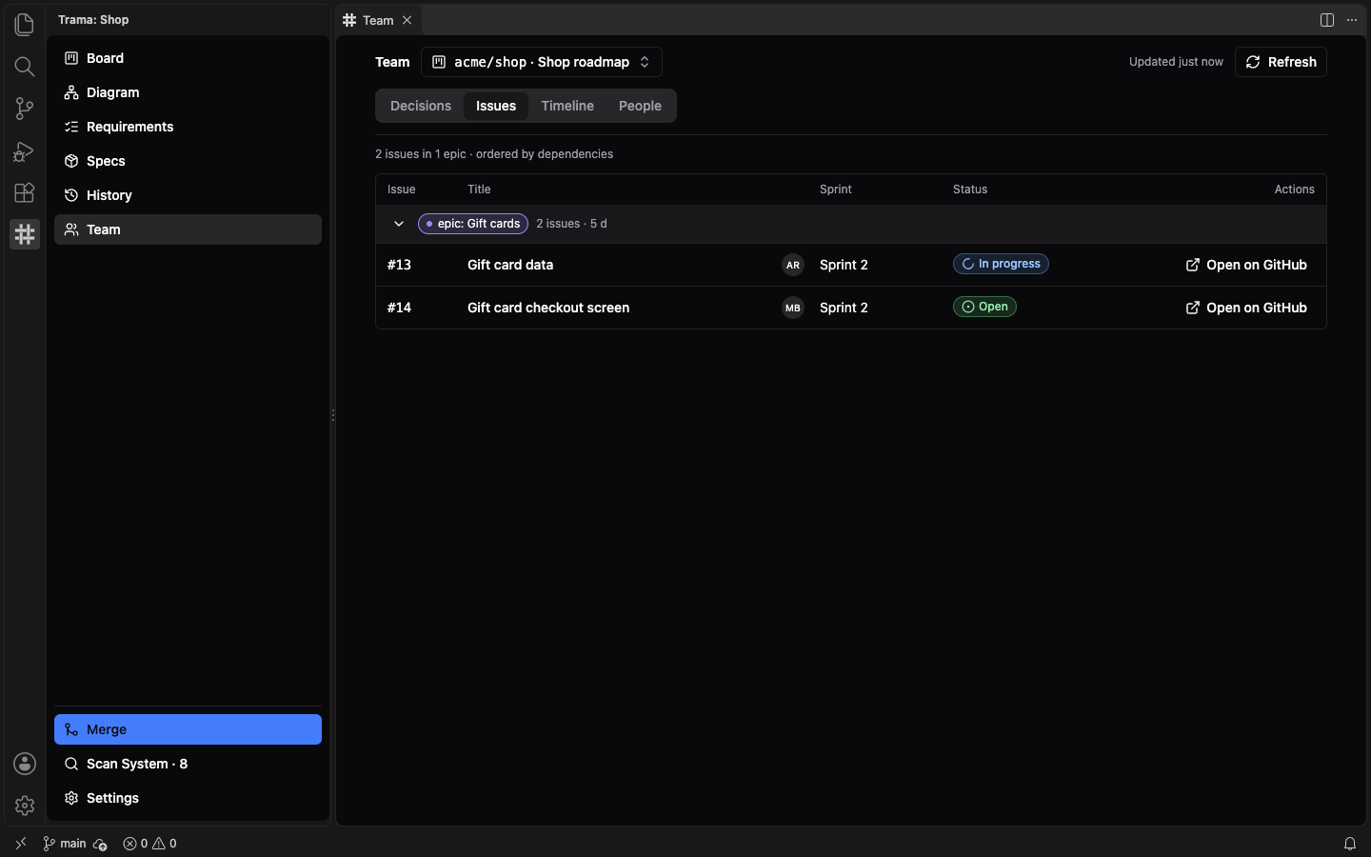Switch to the Decisions tab
The width and height of the screenshot is (1371, 857).
[x=421, y=106]
